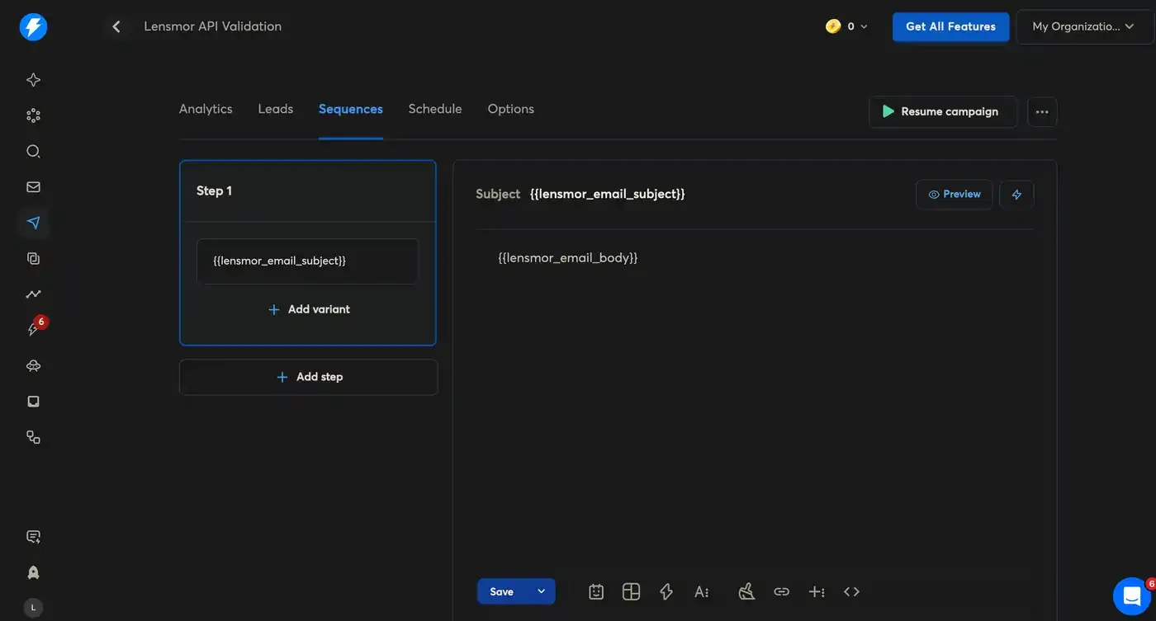
Task: Open the three-dot campaign menu
Action: click(x=1042, y=112)
